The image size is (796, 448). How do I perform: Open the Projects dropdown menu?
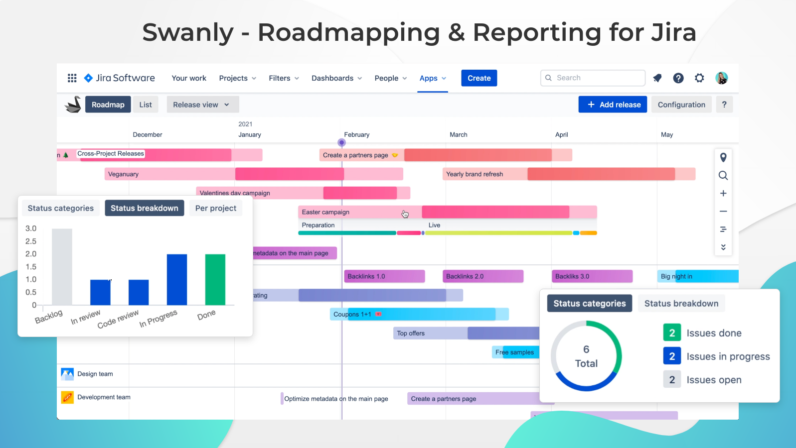click(238, 78)
